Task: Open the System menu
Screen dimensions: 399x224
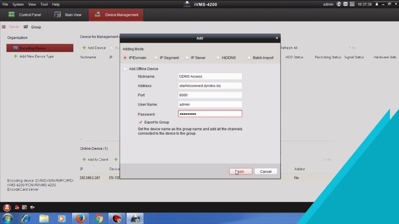Action: point(18,4)
